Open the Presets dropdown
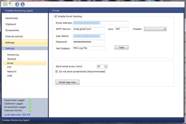The height and width of the screenshot is (124, 186). click(155, 29)
